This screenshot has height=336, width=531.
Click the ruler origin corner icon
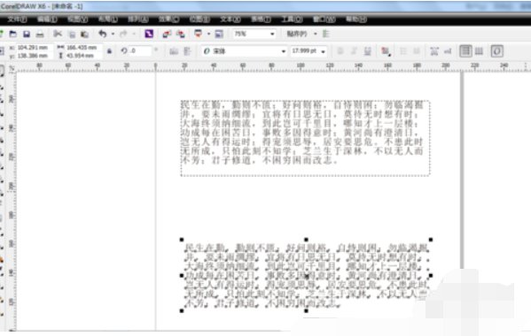coord(12,69)
